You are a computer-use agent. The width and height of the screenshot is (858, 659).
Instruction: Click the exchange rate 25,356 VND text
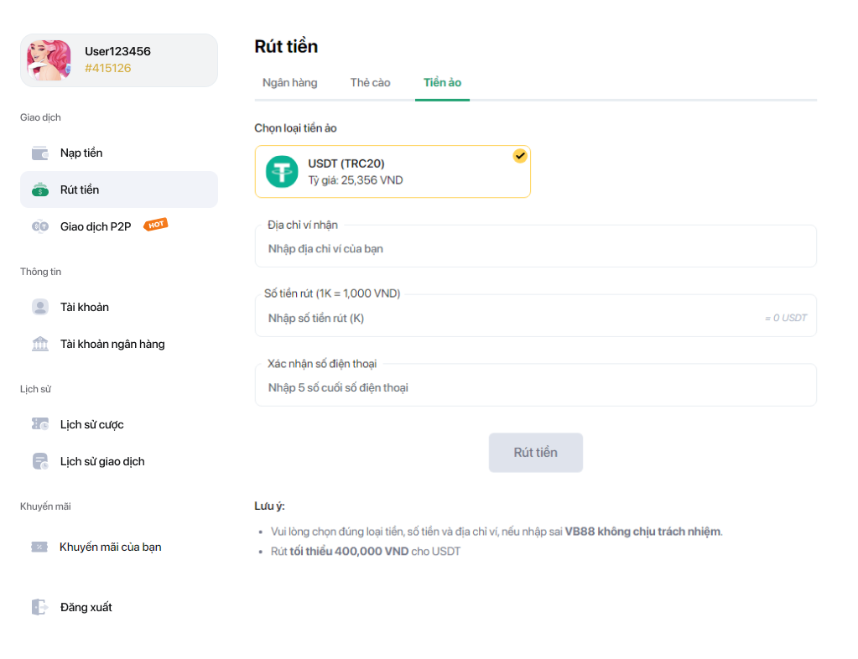372,180
